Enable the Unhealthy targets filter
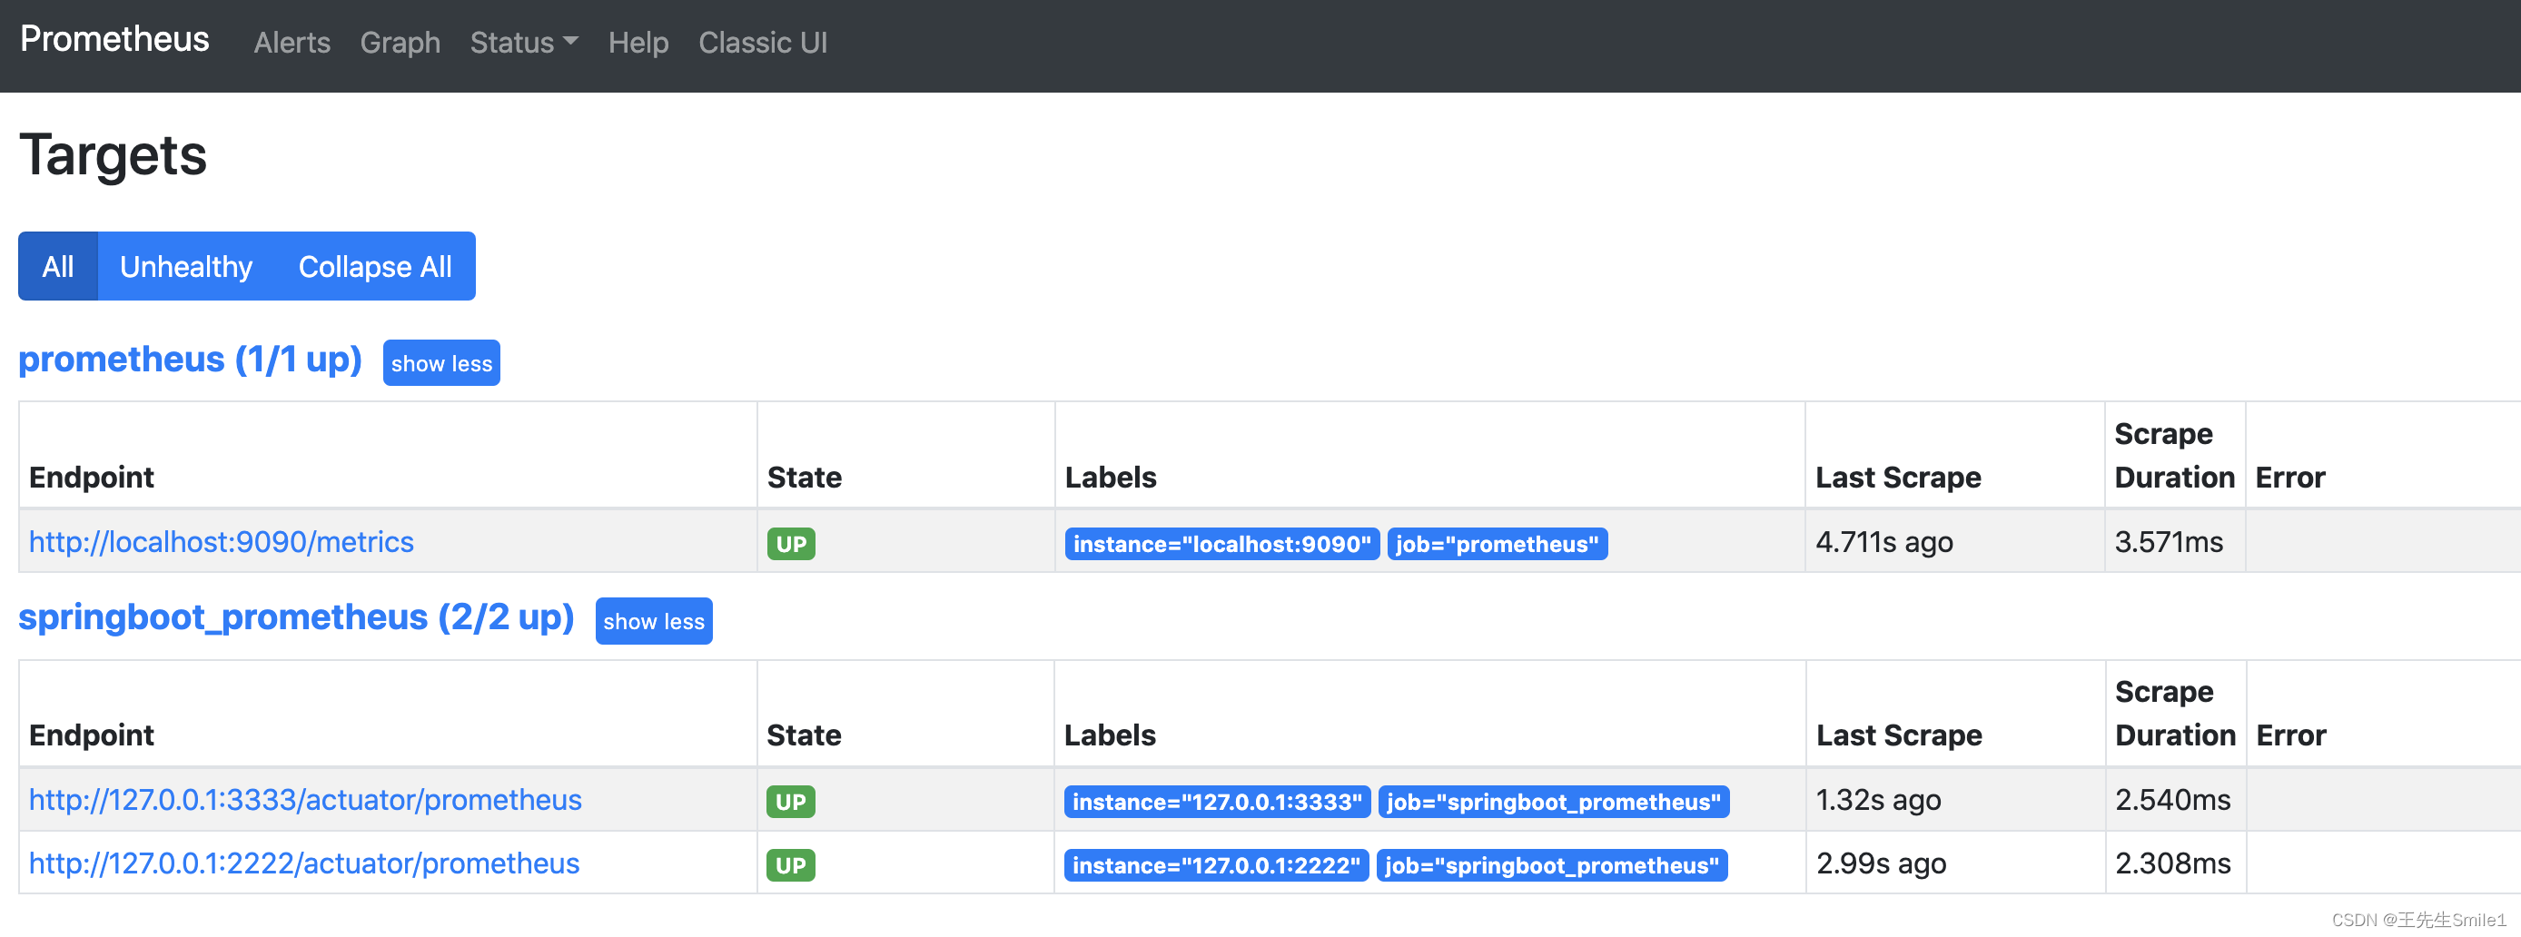Viewport: 2521px width, 937px height. coord(186,265)
